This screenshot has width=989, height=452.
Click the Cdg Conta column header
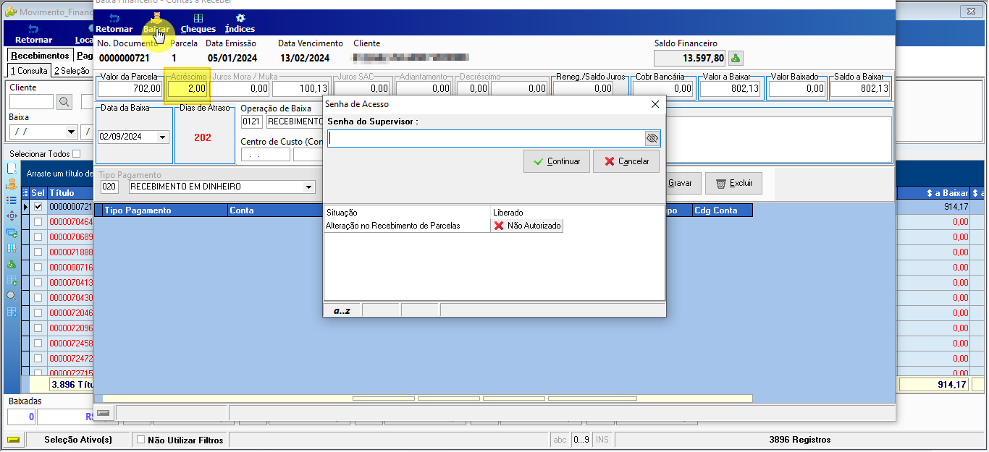coord(722,210)
